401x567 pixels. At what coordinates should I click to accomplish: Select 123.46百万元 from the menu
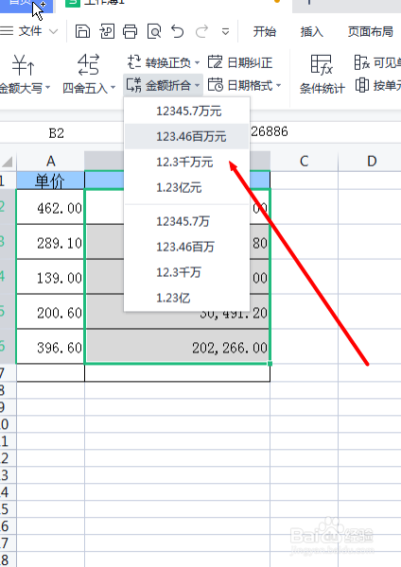click(186, 136)
